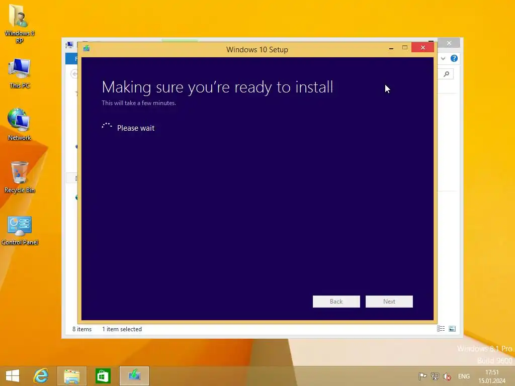Viewport: 515px width, 386px height.
Task: Select the This PC desktop icon
Action: pos(20,73)
